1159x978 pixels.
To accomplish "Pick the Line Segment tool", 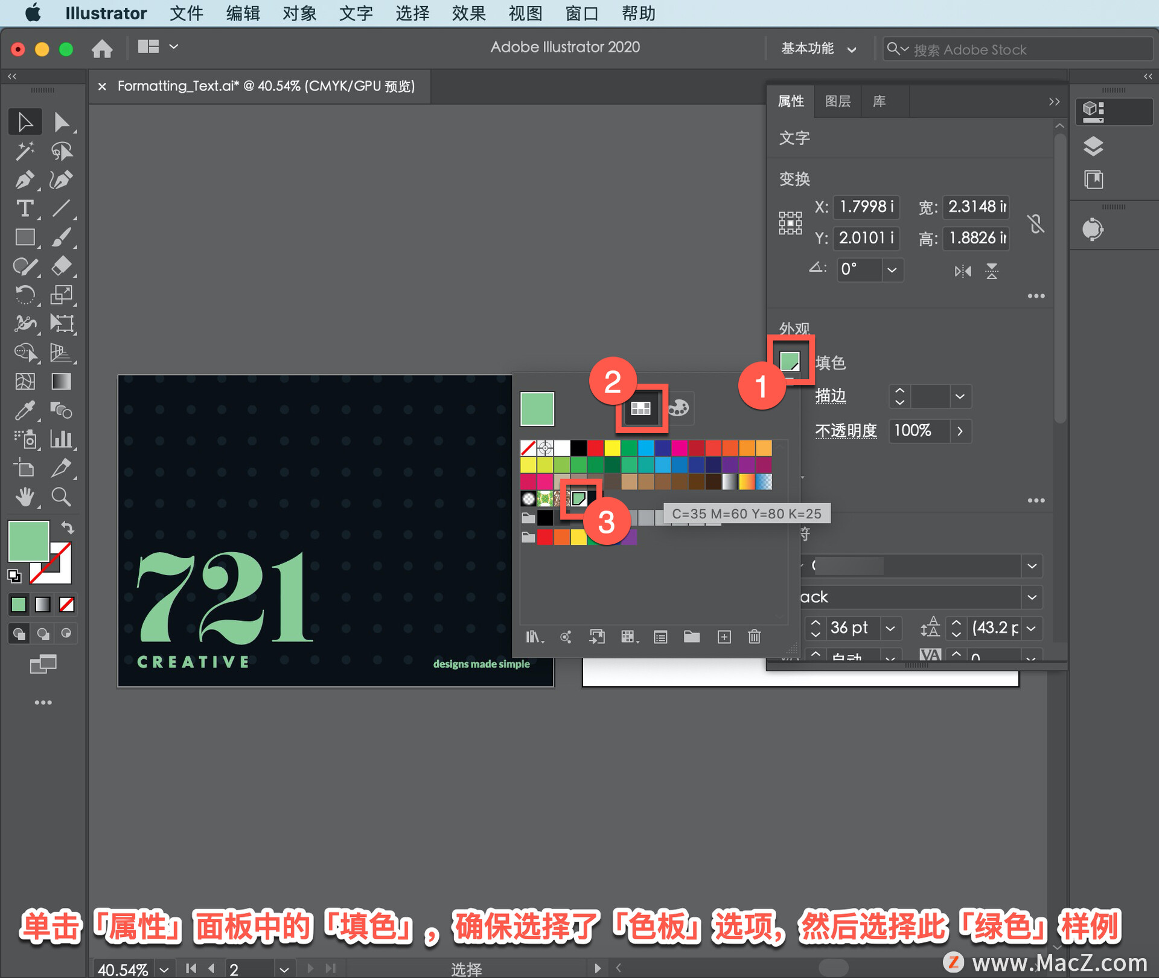I will 61,208.
